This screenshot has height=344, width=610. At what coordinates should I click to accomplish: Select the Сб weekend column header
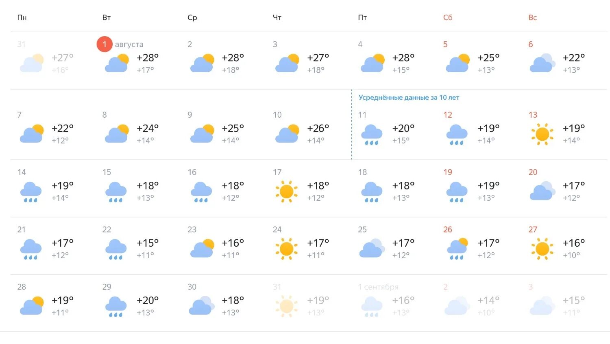(x=448, y=17)
